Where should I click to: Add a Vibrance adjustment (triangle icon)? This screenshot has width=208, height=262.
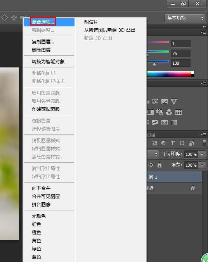(174, 102)
